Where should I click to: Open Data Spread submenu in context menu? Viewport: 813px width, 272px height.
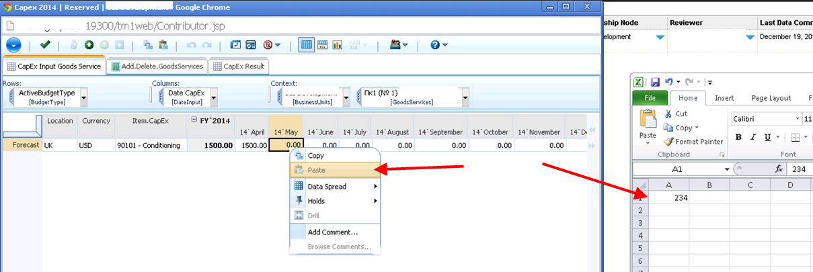coord(334,187)
